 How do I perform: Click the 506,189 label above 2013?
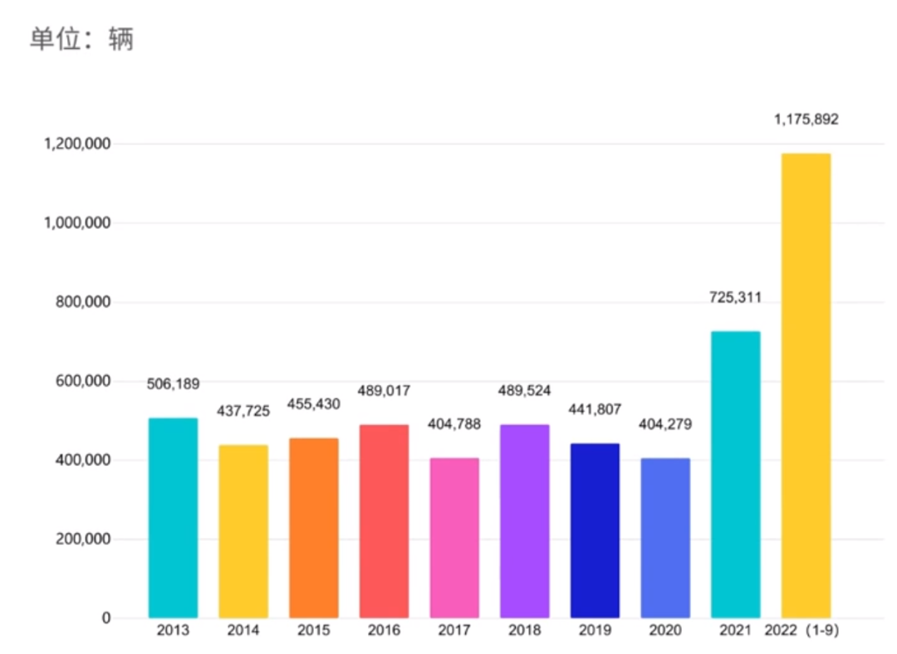[x=174, y=384]
